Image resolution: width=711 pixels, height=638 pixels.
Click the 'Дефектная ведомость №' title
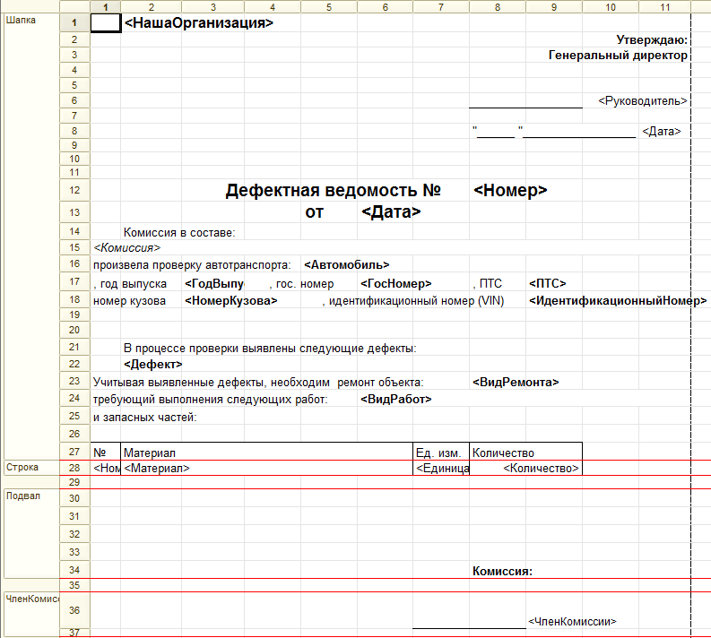(x=334, y=190)
